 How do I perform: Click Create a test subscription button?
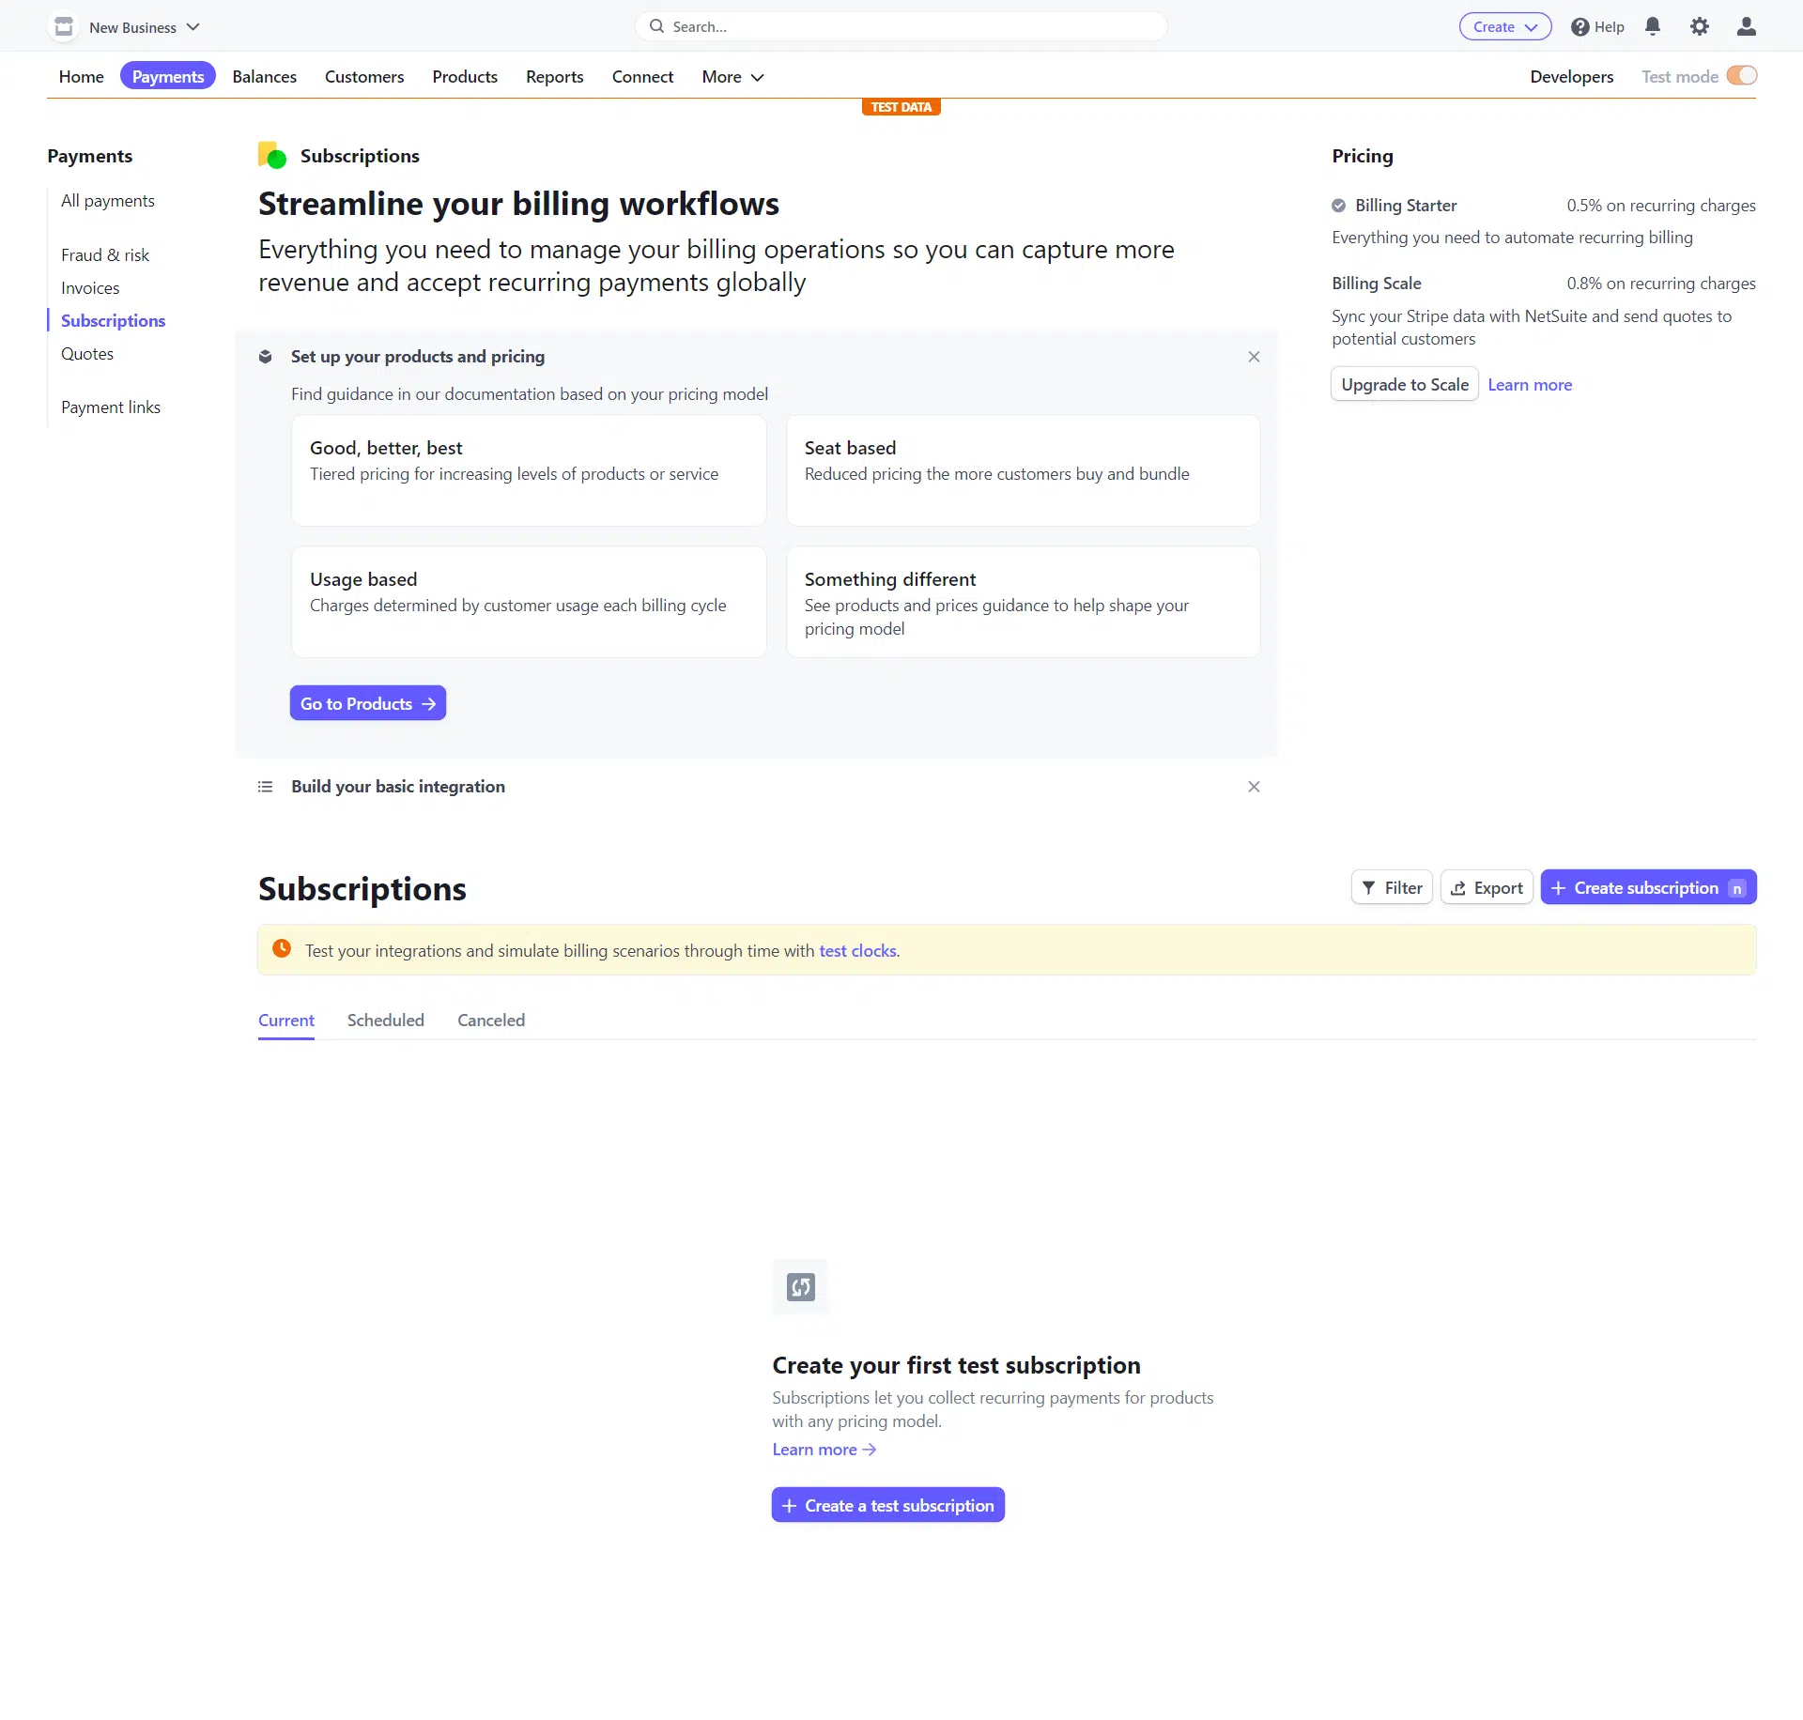pos(888,1505)
